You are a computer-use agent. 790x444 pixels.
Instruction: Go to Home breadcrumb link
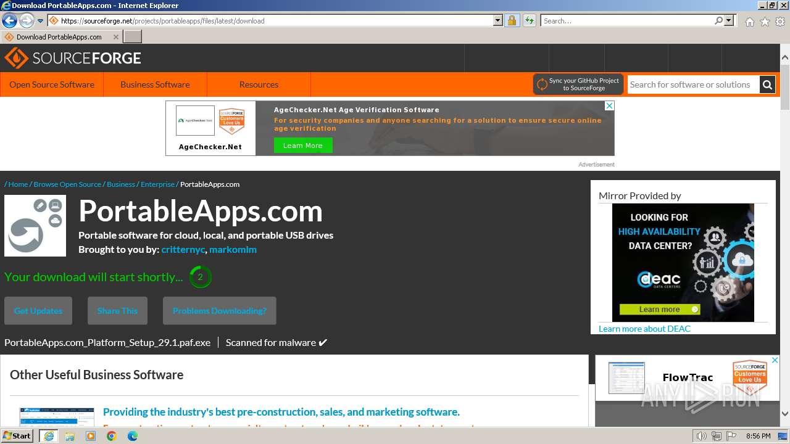click(x=18, y=184)
